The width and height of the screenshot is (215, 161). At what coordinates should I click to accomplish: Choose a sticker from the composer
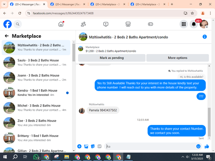coord(93,146)
